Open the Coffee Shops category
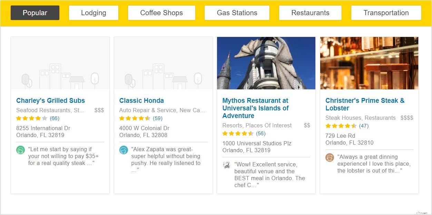 coord(161,13)
